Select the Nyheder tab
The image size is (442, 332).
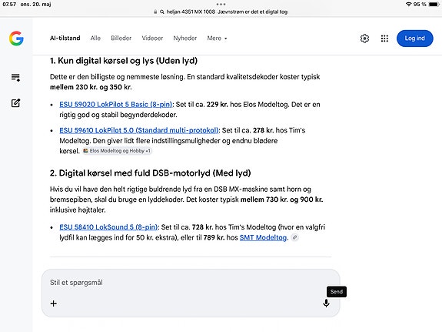click(x=185, y=39)
